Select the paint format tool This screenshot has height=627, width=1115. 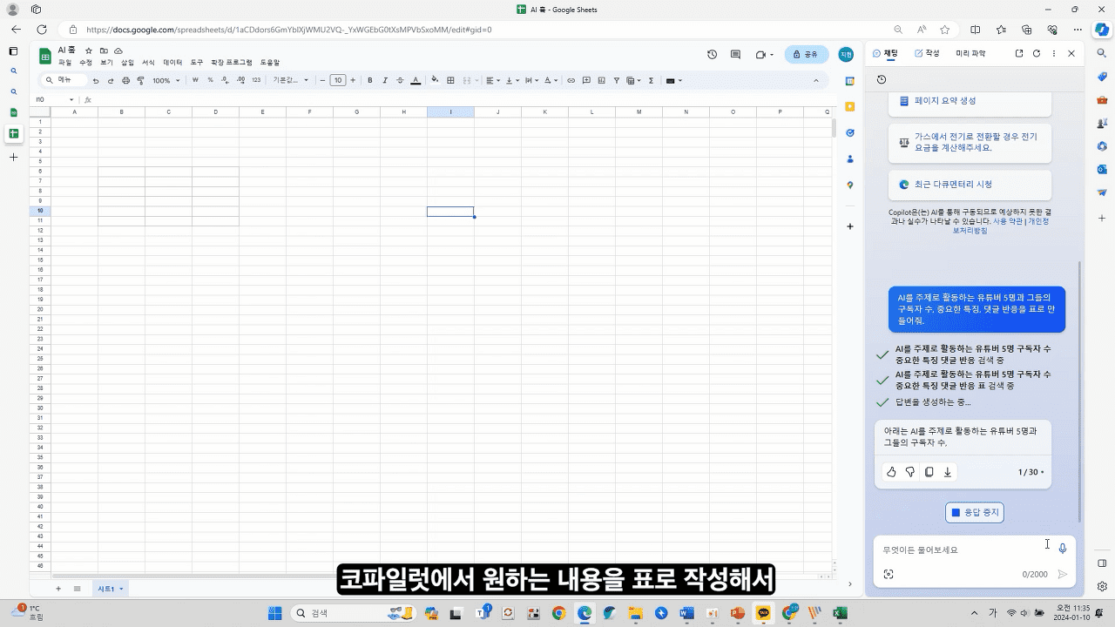tap(141, 80)
